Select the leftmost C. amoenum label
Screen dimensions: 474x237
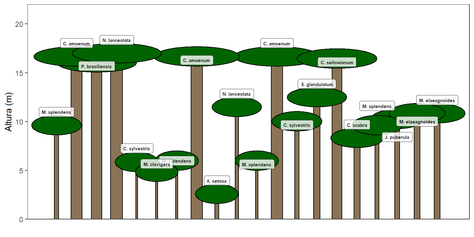(76, 44)
